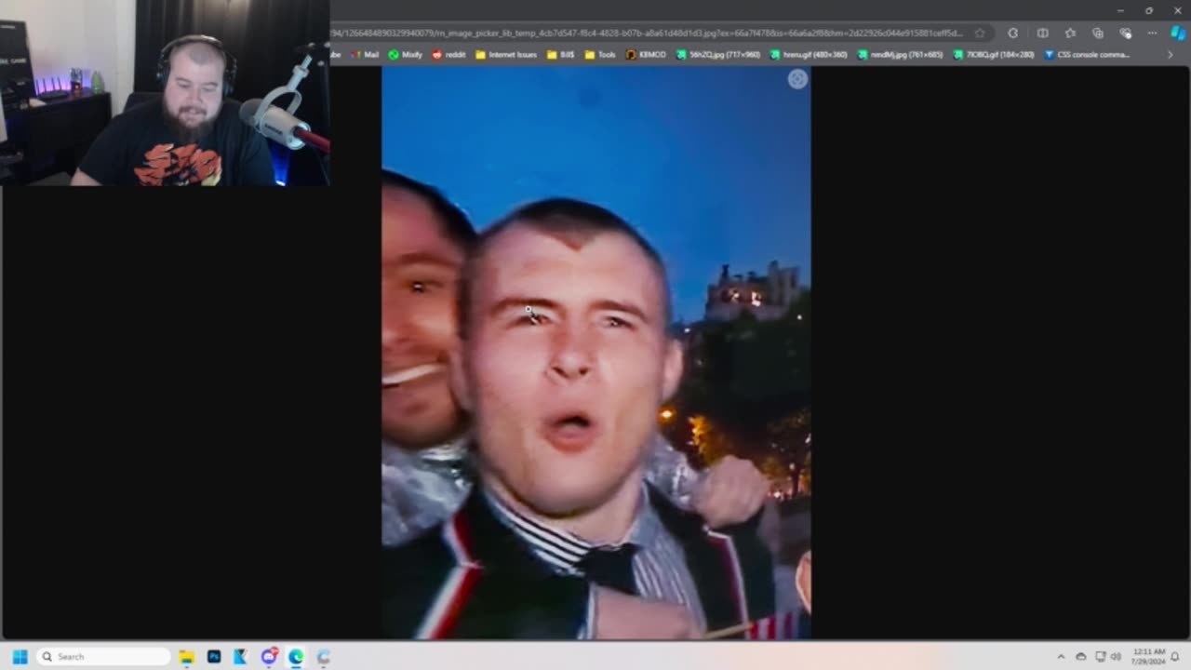
Task: Open the Bills bookmarks folder
Action: coord(561,55)
